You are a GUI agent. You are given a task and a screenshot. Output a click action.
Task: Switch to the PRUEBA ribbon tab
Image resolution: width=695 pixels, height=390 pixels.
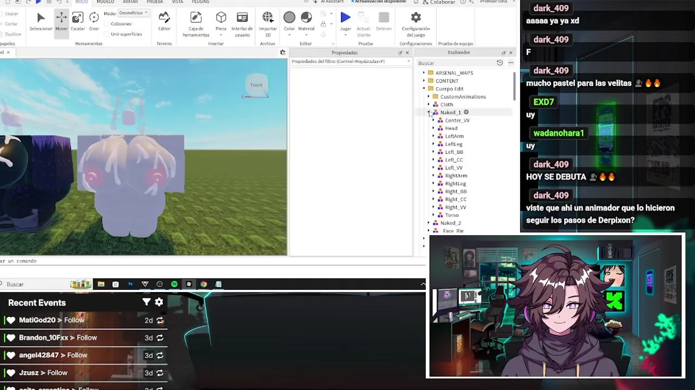pos(155,2)
